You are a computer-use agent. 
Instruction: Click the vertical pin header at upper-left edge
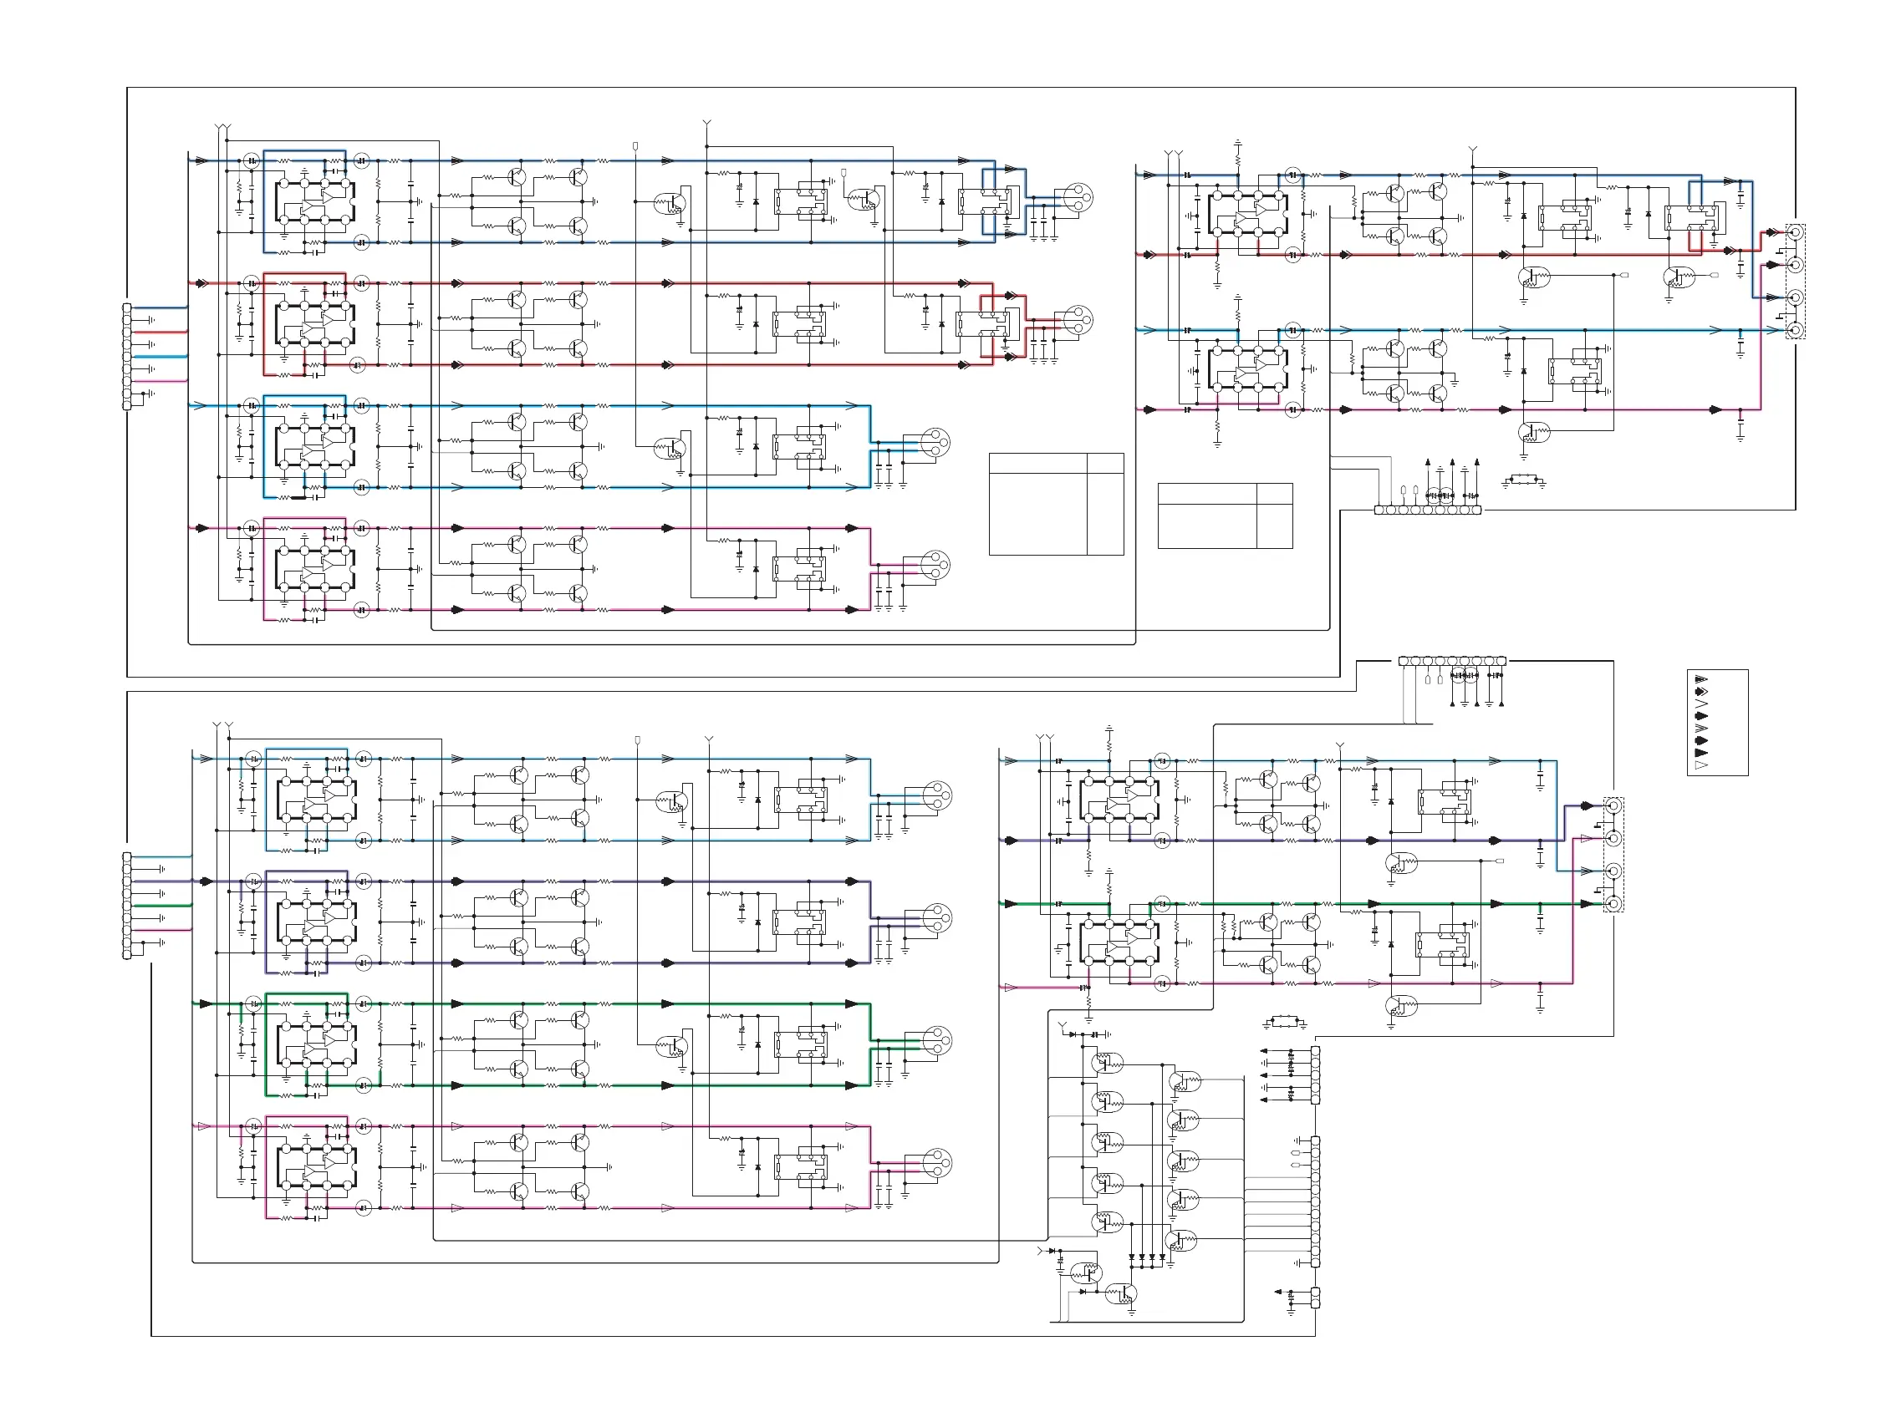(x=127, y=356)
